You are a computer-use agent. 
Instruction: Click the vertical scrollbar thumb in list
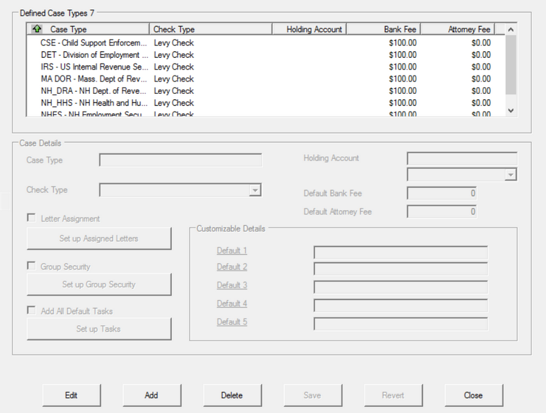pyautogui.click(x=511, y=64)
